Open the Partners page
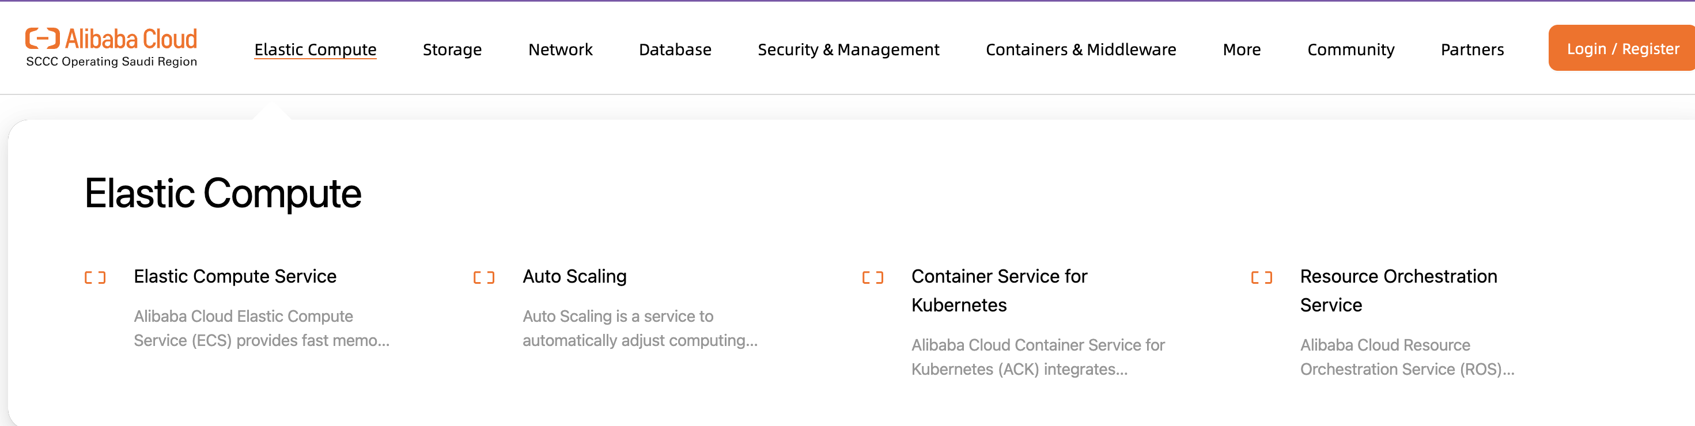This screenshot has width=1695, height=426. tap(1472, 50)
